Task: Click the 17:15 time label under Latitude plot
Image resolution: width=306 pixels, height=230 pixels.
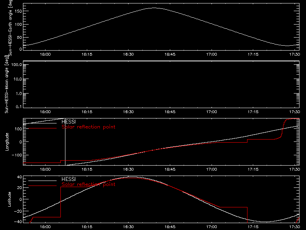Action: (253, 227)
